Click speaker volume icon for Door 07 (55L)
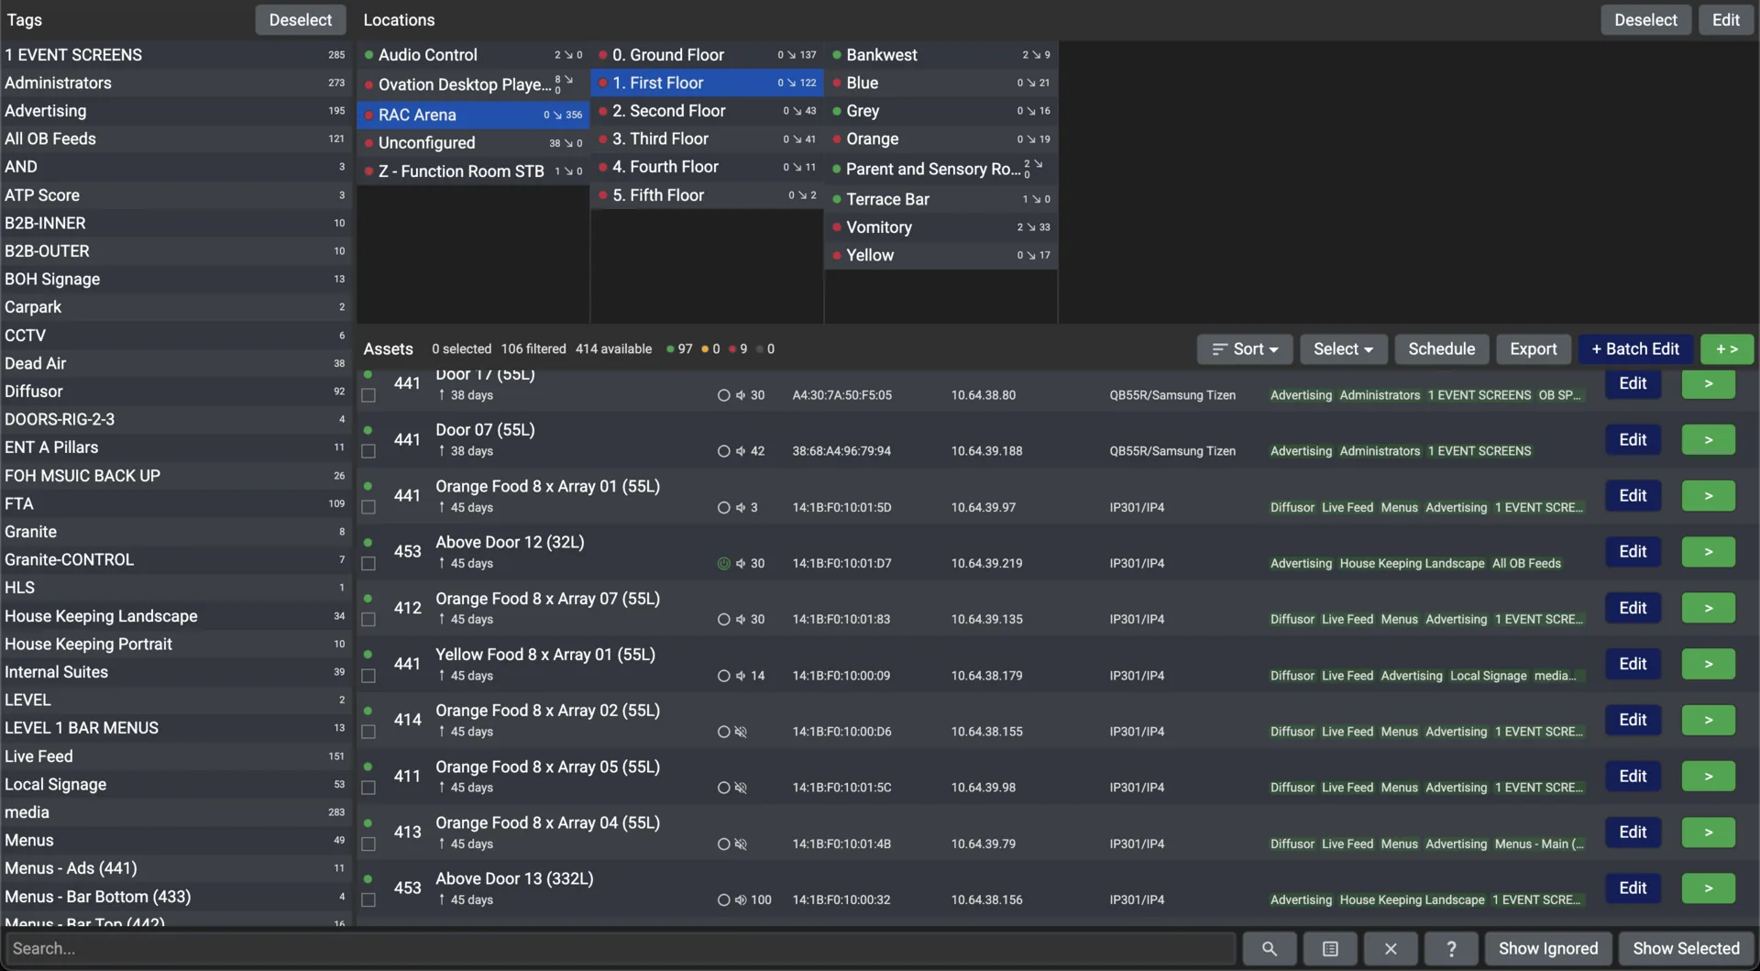This screenshot has width=1760, height=971. pyautogui.click(x=740, y=451)
